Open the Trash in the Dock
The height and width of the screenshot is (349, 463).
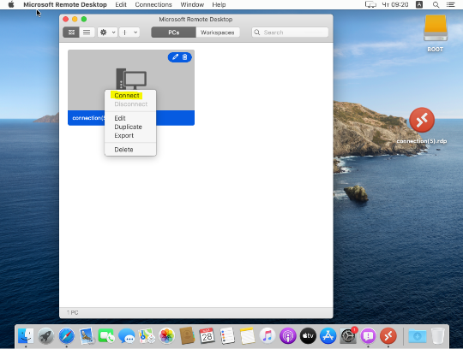pyautogui.click(x=438, y=336)
